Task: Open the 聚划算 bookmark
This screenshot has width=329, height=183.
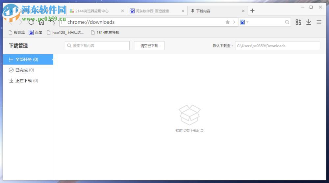Action: click(17, 33)
